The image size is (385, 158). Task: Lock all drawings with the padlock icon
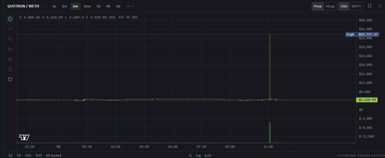tap(10, 69)
